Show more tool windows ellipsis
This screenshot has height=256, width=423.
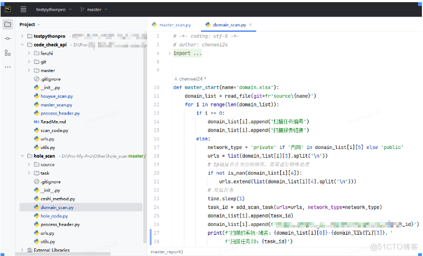pos(8,67)
